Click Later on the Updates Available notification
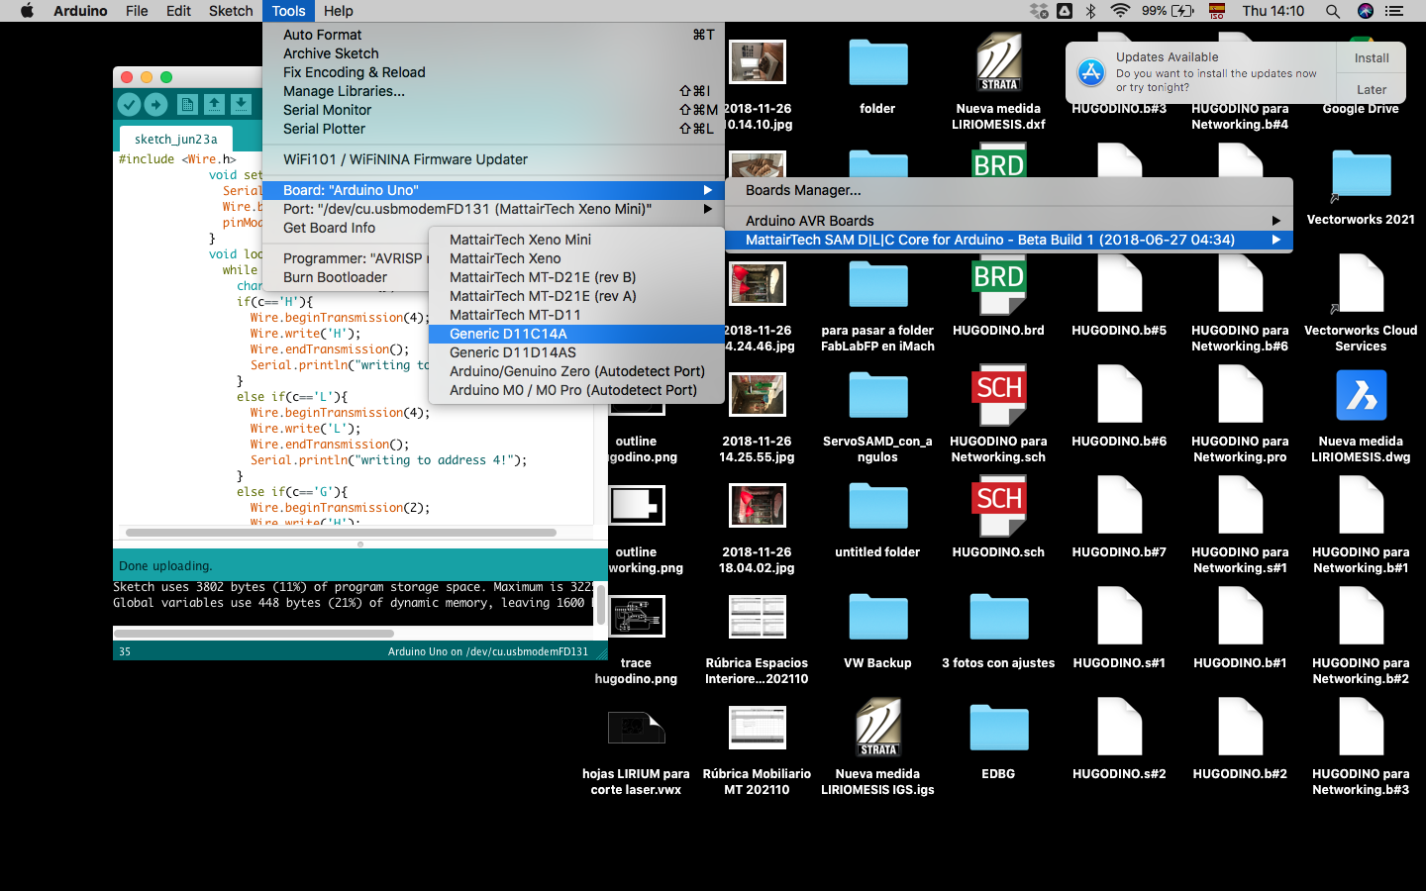1426x891 pixels. point(1372,89)
